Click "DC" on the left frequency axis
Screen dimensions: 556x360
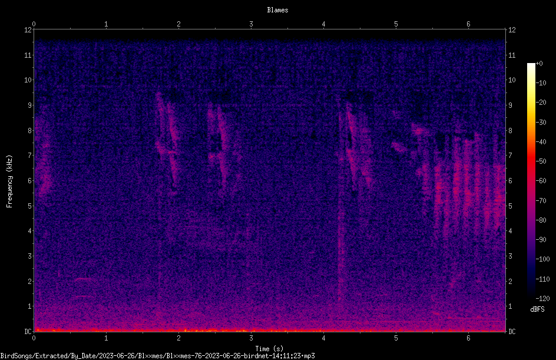point(28,332)
